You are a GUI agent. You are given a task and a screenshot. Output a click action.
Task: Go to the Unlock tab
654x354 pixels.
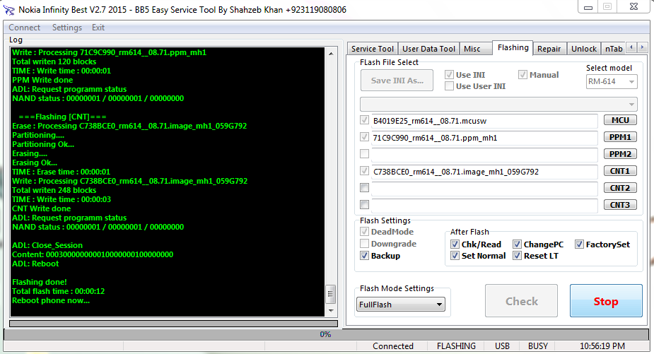click(x=583, y=49)
